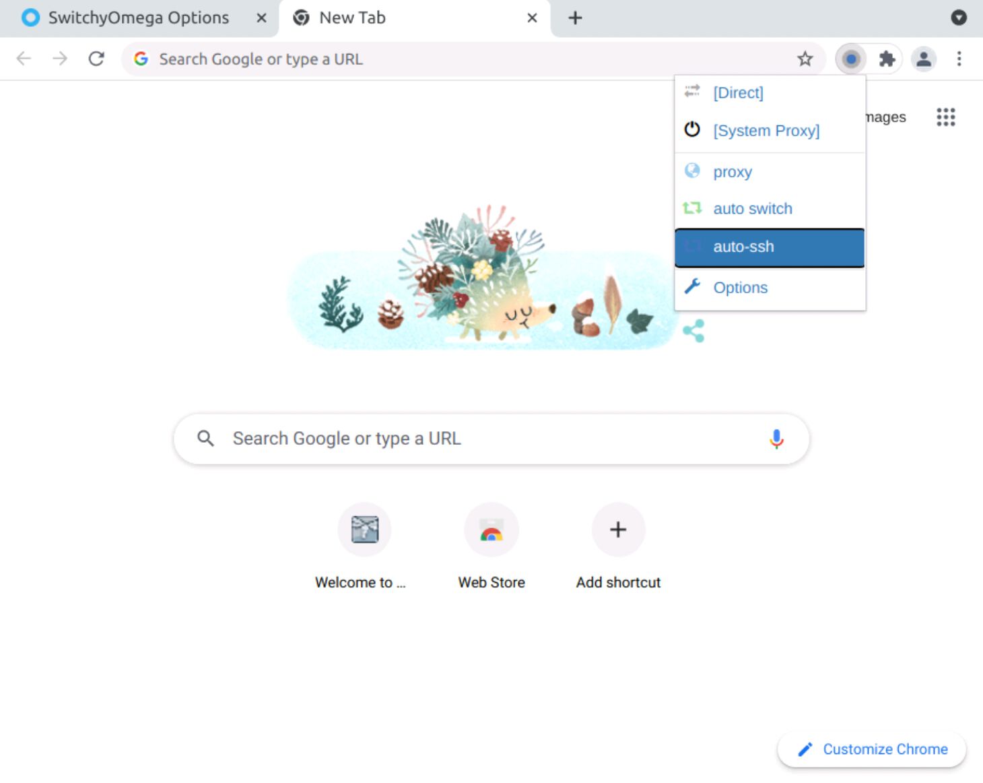Close the New Tab tab
Viewport: 983px width, 783px height.
click(x=532, y=18)
